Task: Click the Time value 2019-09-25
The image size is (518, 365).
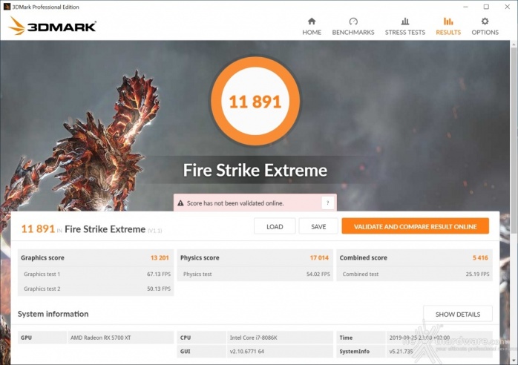Action: tap(419, 338)
